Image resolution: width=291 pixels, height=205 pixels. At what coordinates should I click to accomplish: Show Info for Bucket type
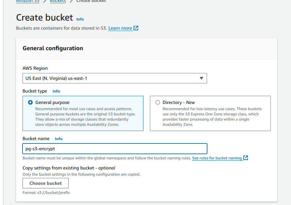tap(57, 91)
